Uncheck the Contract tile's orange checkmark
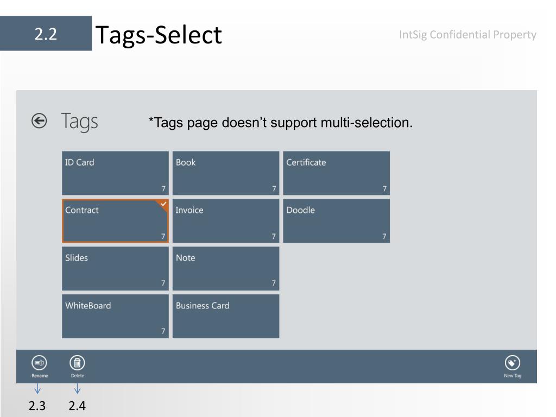This screenshot has height=417, width=556. coord(163,204)
